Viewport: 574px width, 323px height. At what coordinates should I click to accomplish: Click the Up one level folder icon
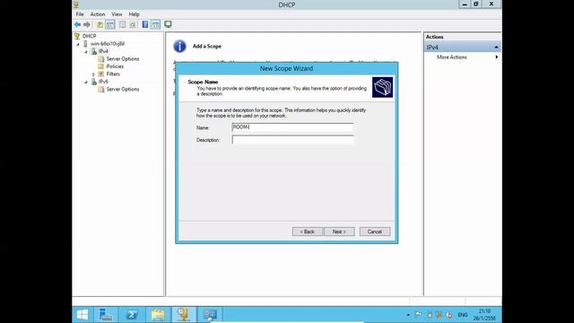tap(100, 24)
